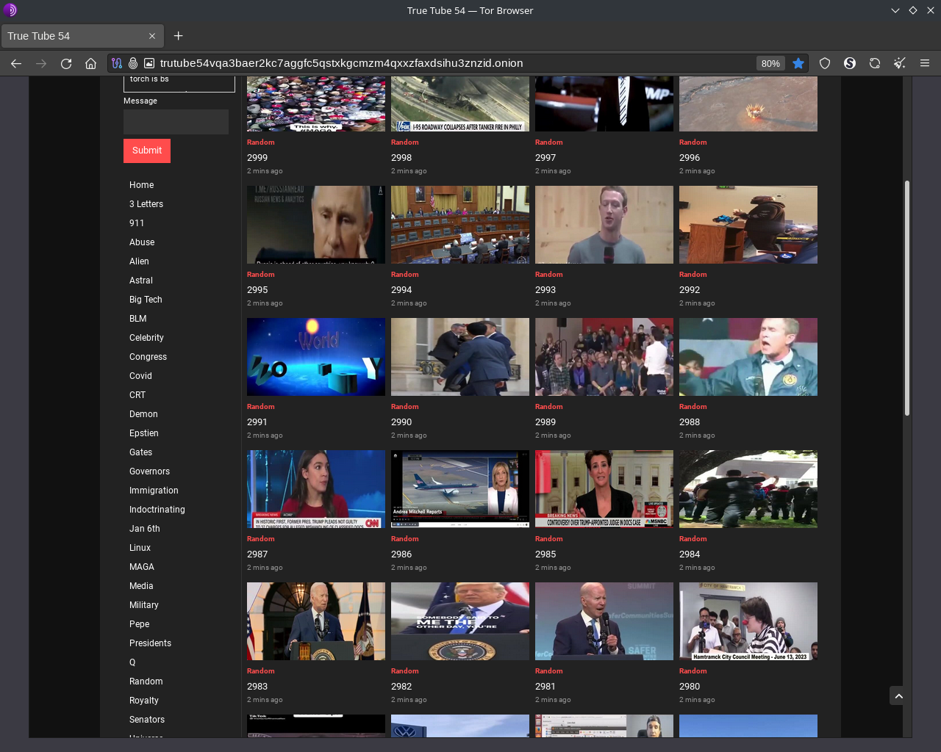Open the Governors category
The image size is (941, 752).
pyautogui.click(x=149, y=471)
